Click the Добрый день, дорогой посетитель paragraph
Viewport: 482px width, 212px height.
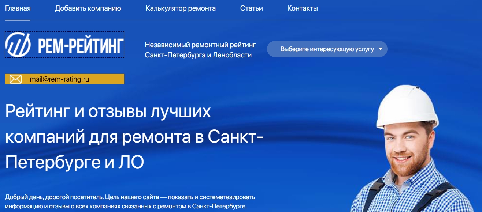(x=130, y=202)
